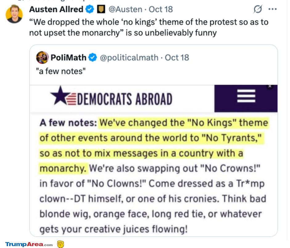Image resolution: width=290 pixels, height=248 pixels.
Task: Click the gold affiliate badge next to Austen's name
Action: click(x=101, y=10)
